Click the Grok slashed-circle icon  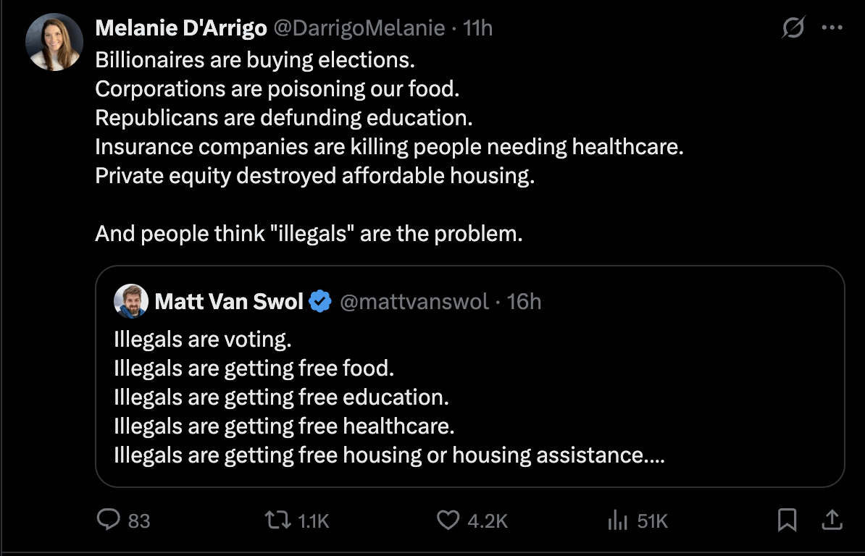click(x=793, y=29)
